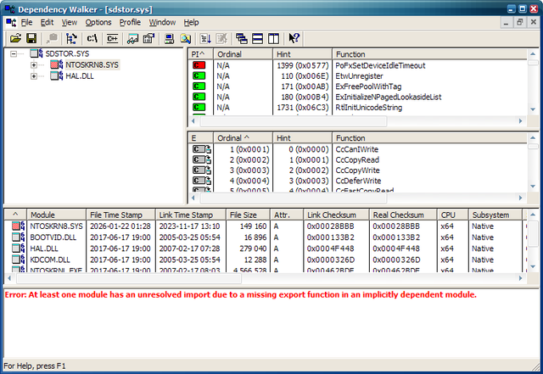Image resolution: width=543 pixels, height=374 pixels.
Task: Click exports list horizontal scrollbar thumb
Action: (x=293, y=198)
